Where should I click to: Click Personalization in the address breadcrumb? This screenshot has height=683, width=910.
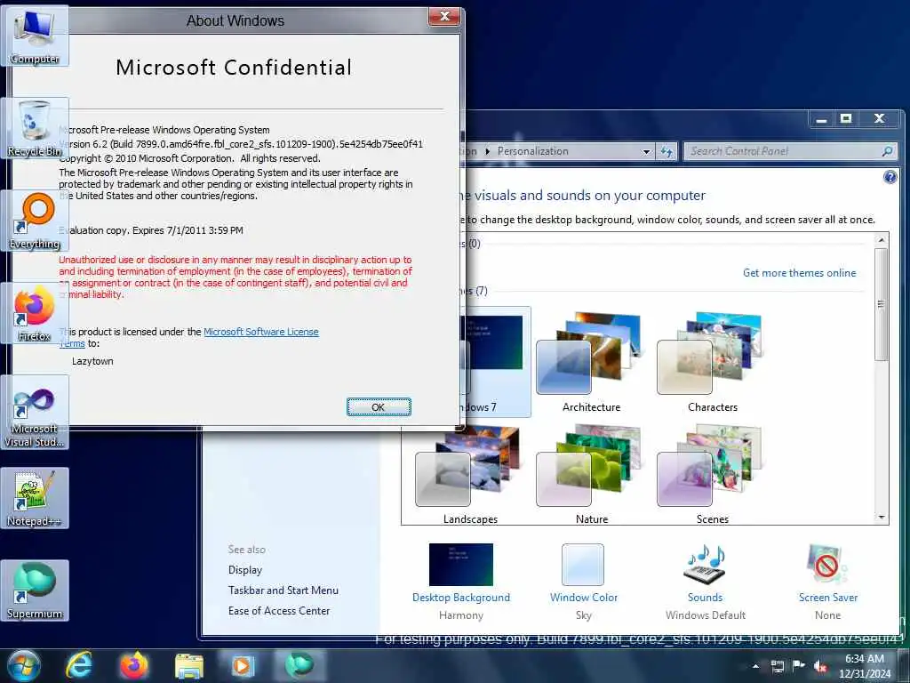click(x=533, y=151)
